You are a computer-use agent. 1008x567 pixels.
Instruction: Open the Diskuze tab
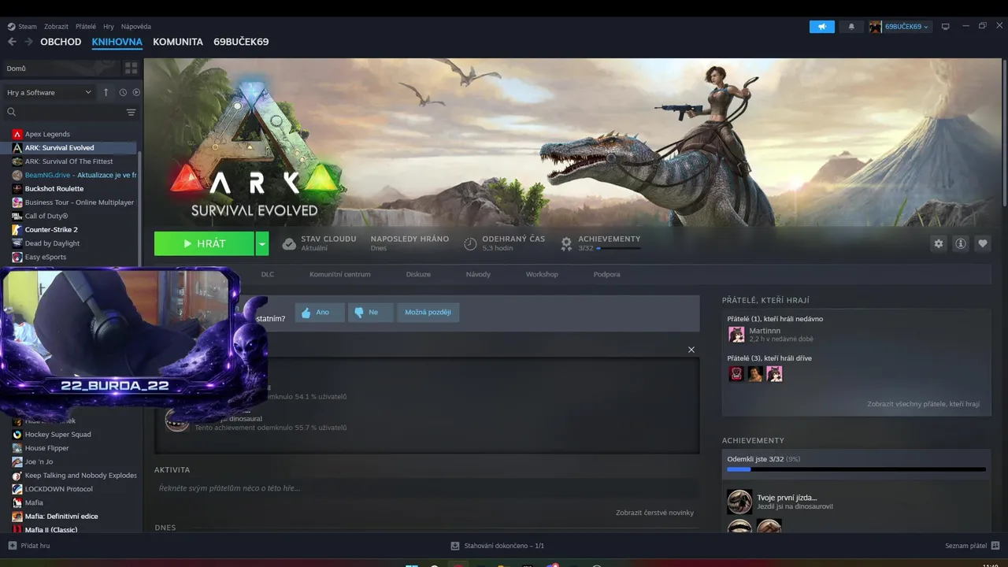click(x=418, y=274)
